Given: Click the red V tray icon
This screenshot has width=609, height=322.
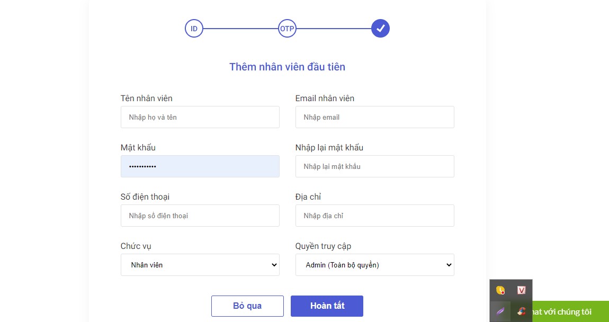Looking at the screenshot, I should 522,290.
